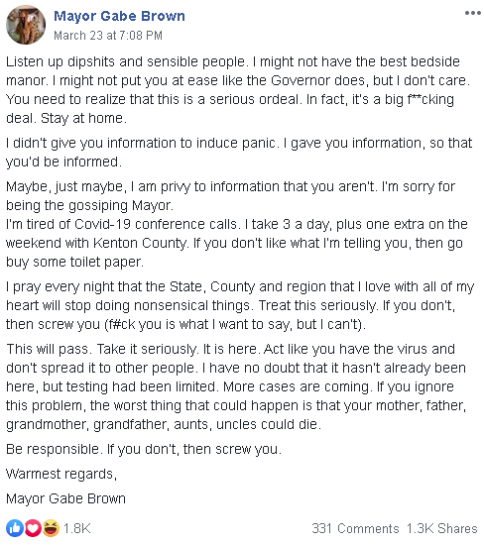Viewport: 484px width, 545px height.
Task: View the 1.3K Shares
Action: (x=442, y=528)
